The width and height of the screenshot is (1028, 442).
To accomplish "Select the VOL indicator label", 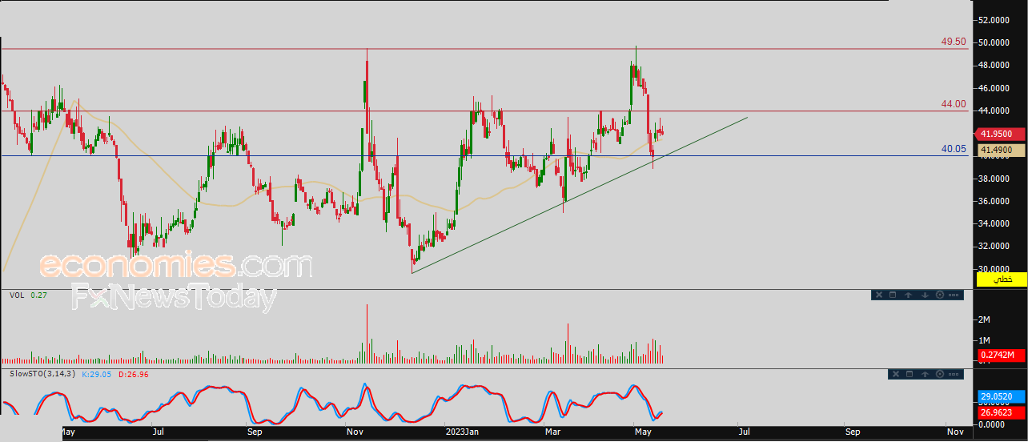I will [x=17, y=295].
